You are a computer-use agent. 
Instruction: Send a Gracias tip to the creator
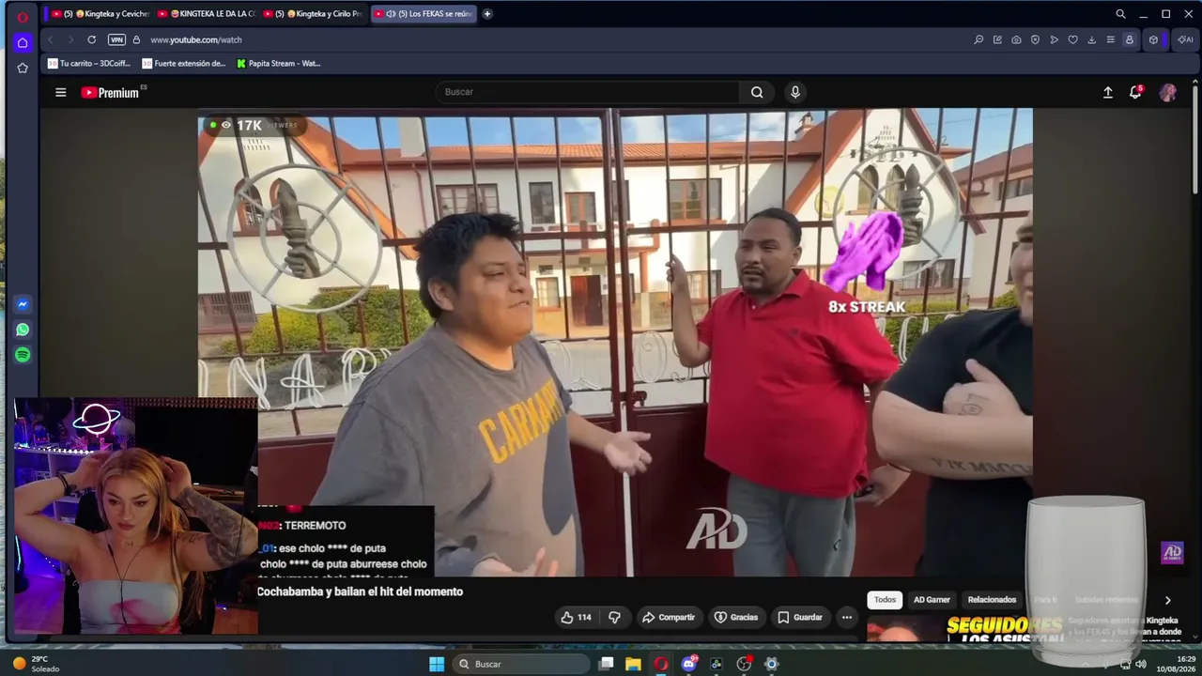[x=736, y=617]
